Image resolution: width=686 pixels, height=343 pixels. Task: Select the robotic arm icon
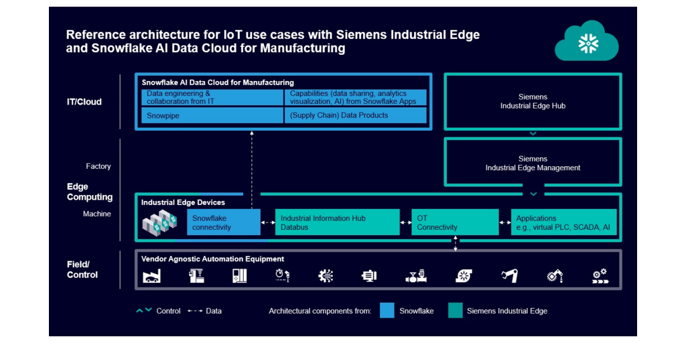[x=510, y=276]
